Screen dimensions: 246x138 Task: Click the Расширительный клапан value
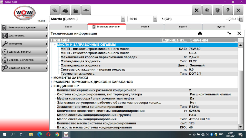click(210, 94)
